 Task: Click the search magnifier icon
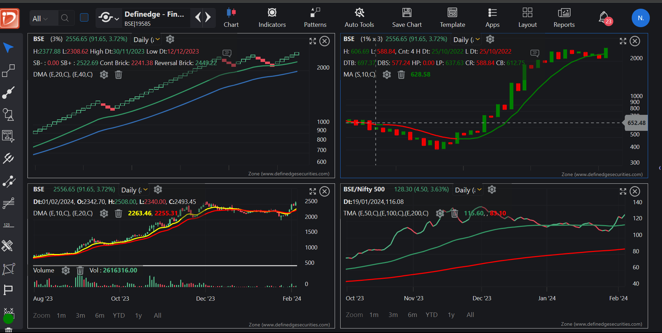point(65,18)
